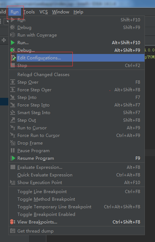
Task: Click the Run with Coverage icon
Action: 13,35
